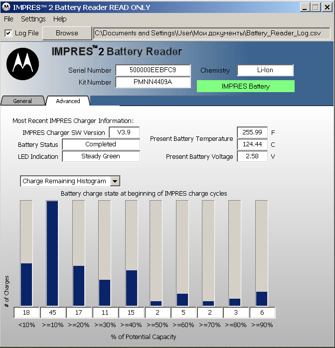Click the >=40% histogram bar
This screenshot has width=335, height=348.
point(131,253)
